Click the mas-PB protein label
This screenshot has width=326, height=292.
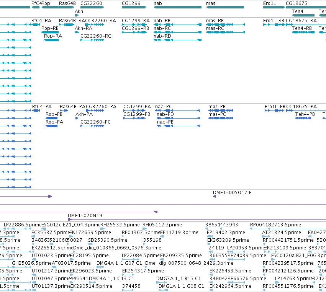click(x=217, y=107)
